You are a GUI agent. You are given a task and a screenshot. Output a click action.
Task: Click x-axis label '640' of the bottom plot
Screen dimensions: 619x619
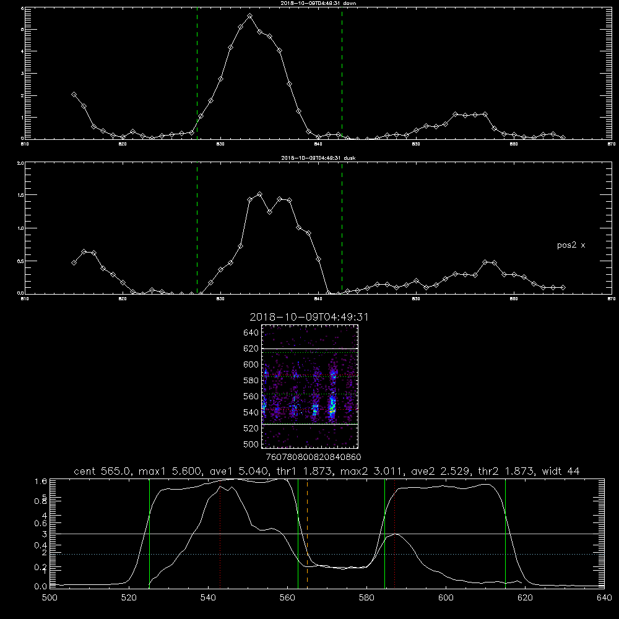coord(604,598)
